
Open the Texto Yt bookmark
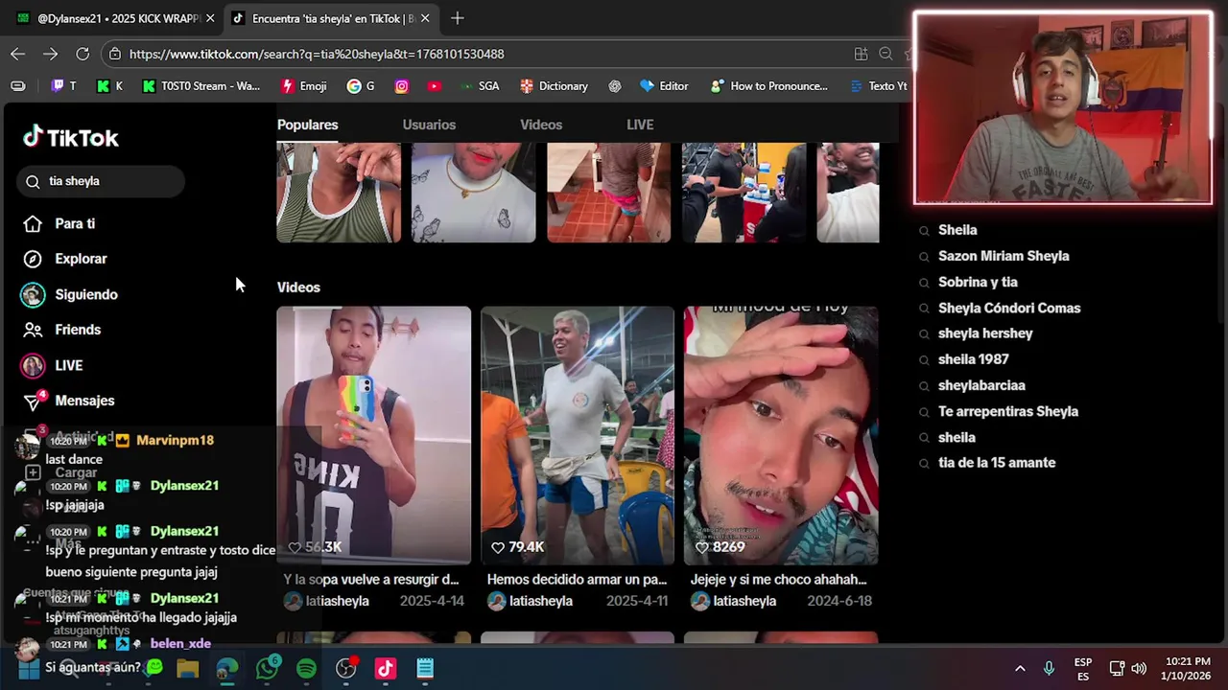879,85
